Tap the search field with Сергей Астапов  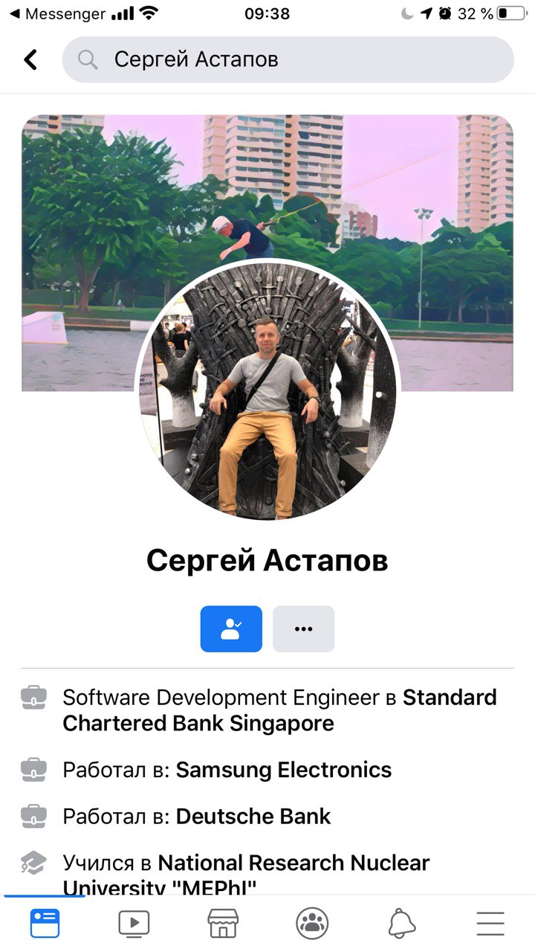(288, 59)
